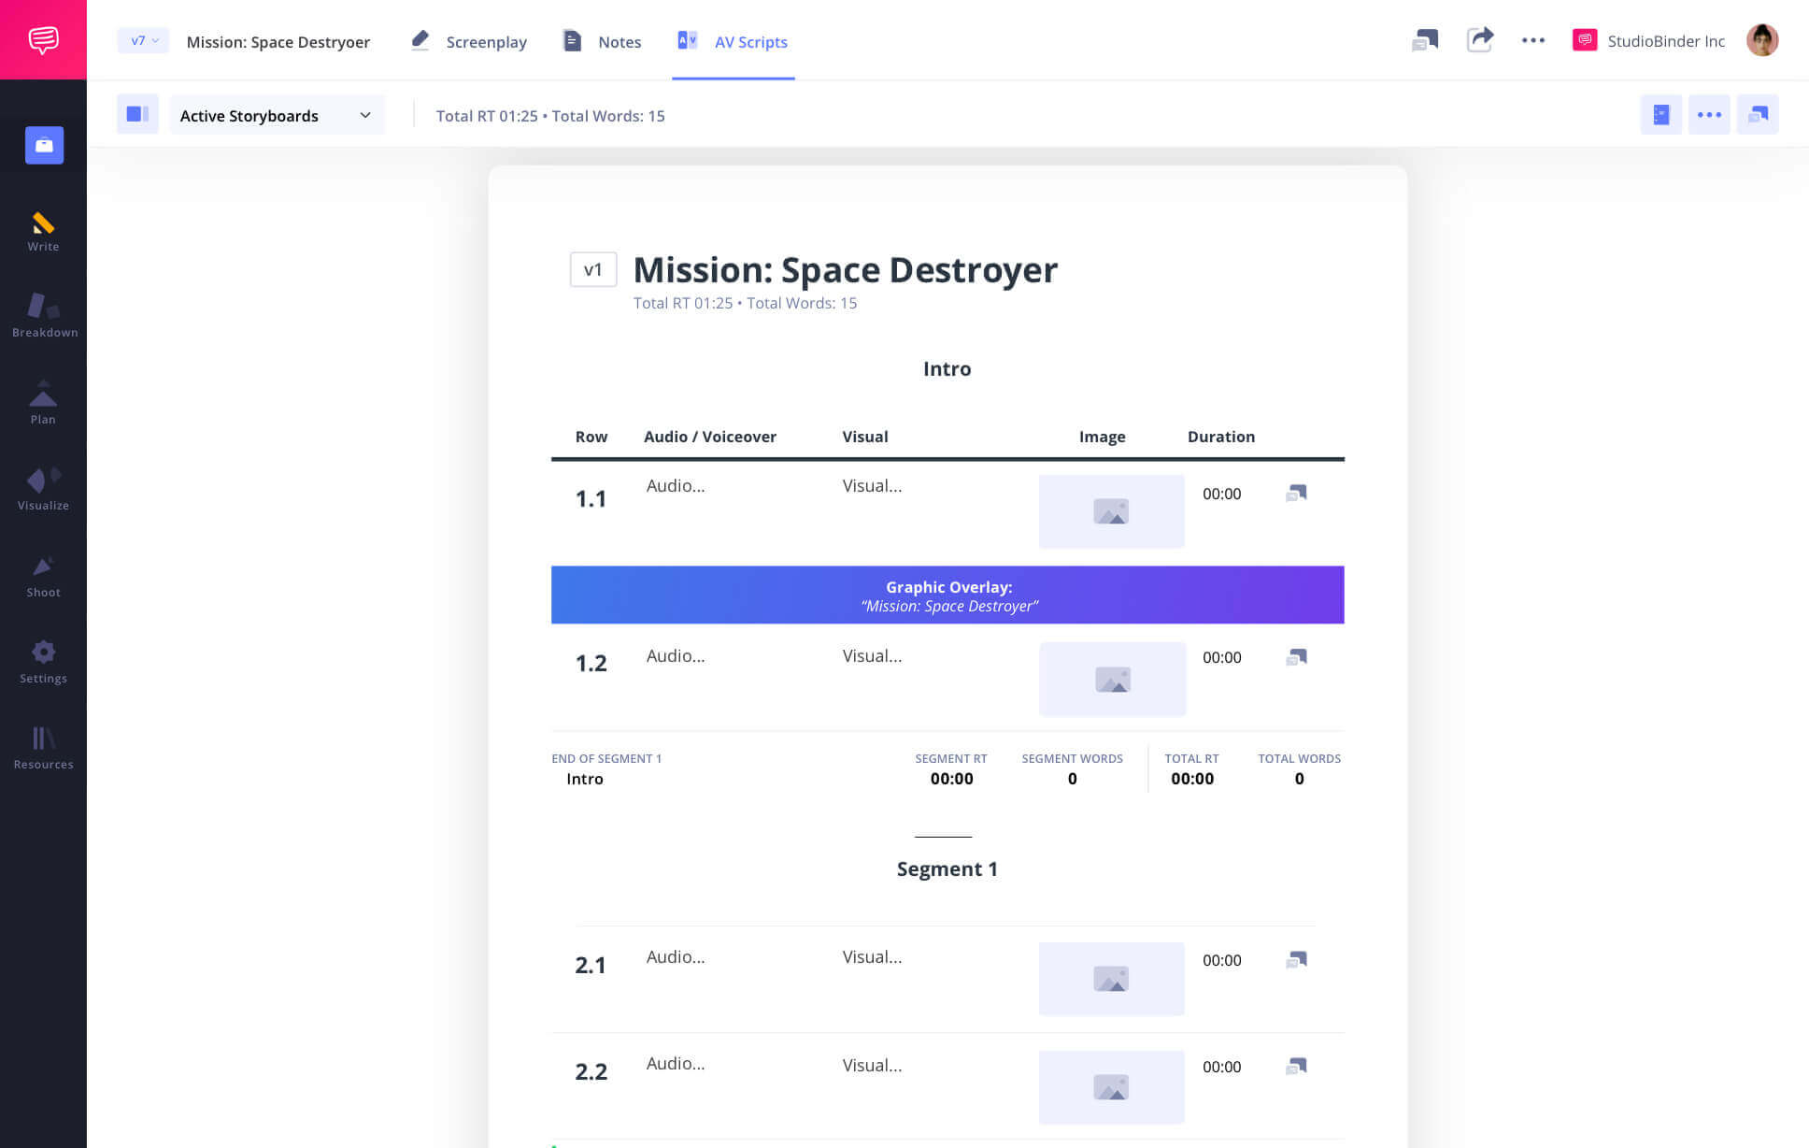Click the v1 version badge
The image size is (1809, 1148).
coord(593,269)
